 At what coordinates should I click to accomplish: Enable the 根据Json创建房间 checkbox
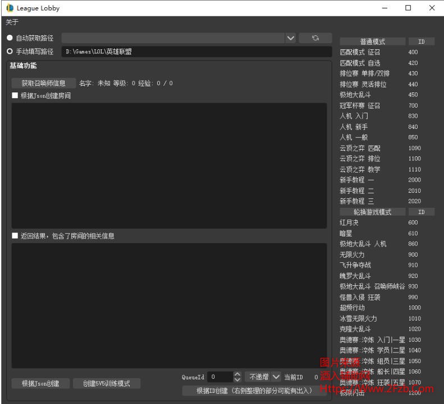tap(15, 96)
